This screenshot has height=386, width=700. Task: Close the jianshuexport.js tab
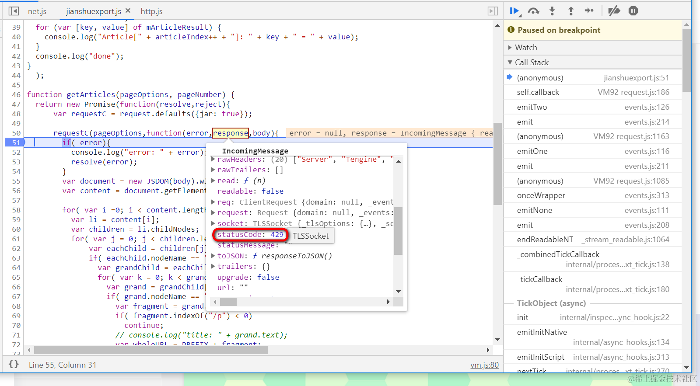click(x=128, y=10)
